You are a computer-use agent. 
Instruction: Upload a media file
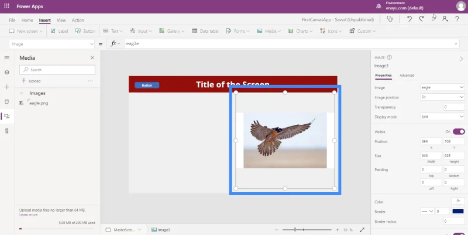click(x=31, y=81)
